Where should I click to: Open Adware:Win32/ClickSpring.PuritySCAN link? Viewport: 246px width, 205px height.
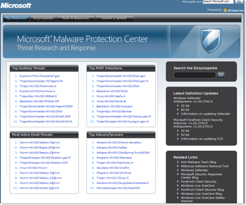coord(123,152)
